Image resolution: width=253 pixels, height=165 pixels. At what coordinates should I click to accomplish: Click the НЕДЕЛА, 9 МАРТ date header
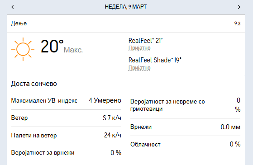pyautogui.click(x=126, y=7)
